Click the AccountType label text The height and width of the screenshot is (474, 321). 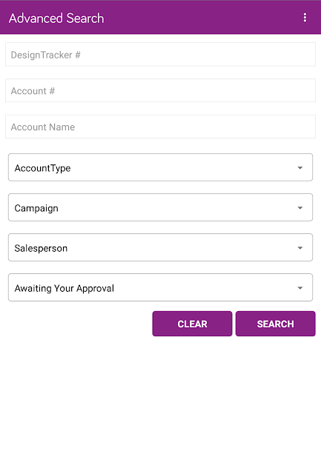(42, 168)
